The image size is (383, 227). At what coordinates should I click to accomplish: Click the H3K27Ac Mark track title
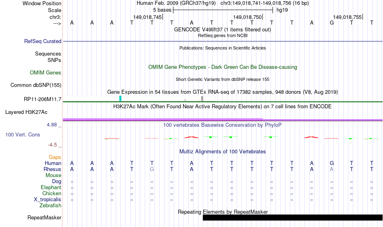tap(223, 107)
